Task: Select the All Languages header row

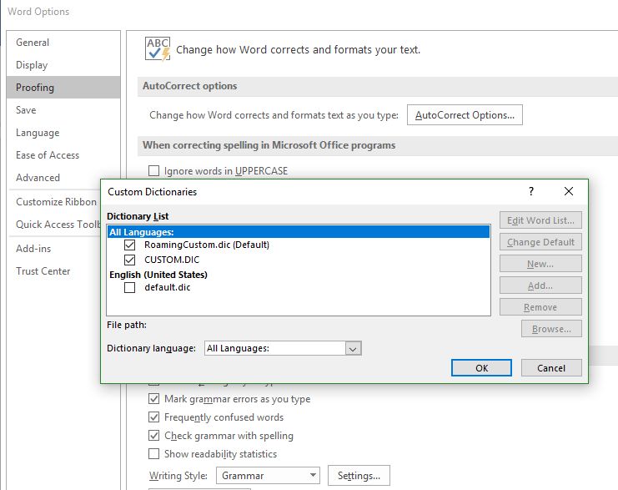Action: (x=299, y=231)
